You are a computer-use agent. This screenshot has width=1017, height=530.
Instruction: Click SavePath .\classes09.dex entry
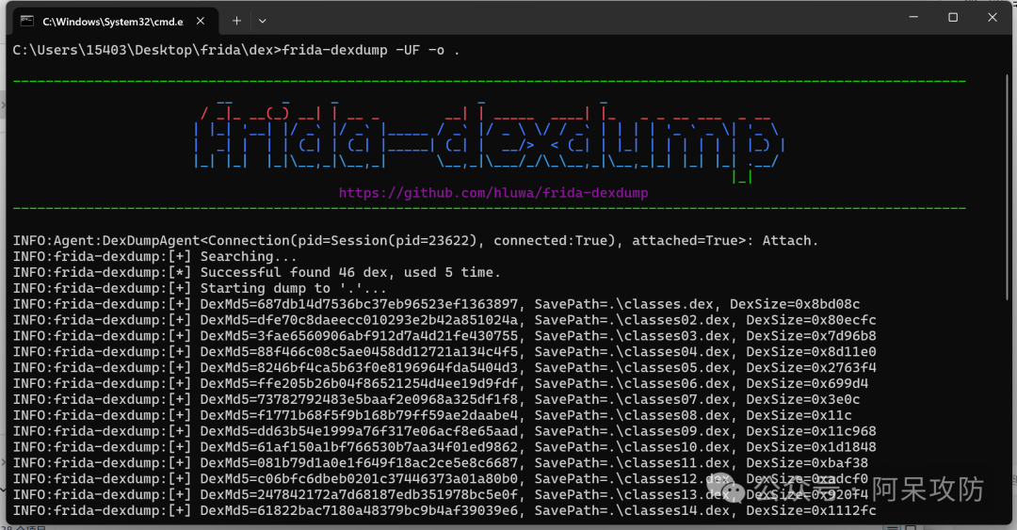(x=632, y=431)
